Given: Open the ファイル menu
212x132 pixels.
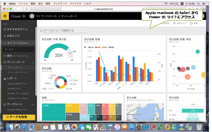Looking at the screenshot, I should [23, 4].
